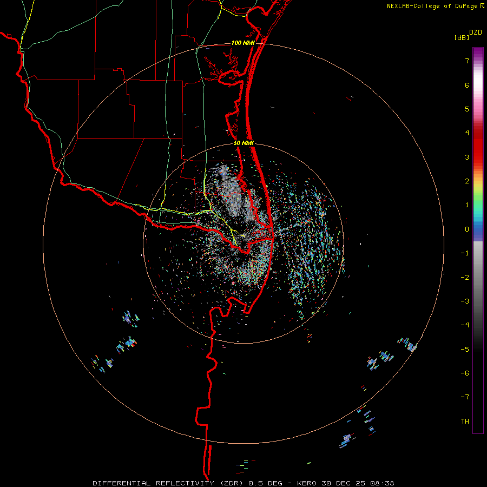Viewport: 487px width, 487px height.
Task: Click the 30 DEC 25 08:38 timestamp
Action: (358, 483)
